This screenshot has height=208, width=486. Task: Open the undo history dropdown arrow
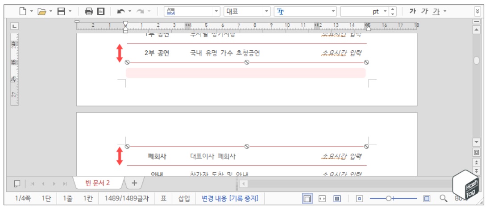pos(130,12)
